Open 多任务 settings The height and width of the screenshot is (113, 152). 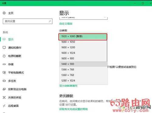12,81
